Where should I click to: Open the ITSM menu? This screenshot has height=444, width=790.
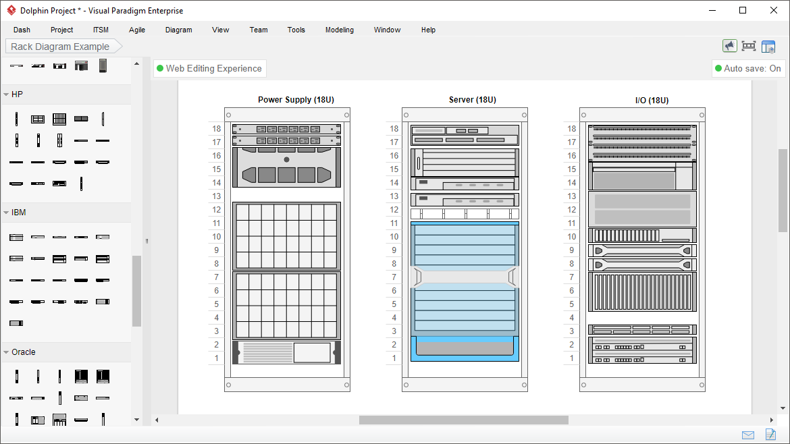tap(101, 30)
